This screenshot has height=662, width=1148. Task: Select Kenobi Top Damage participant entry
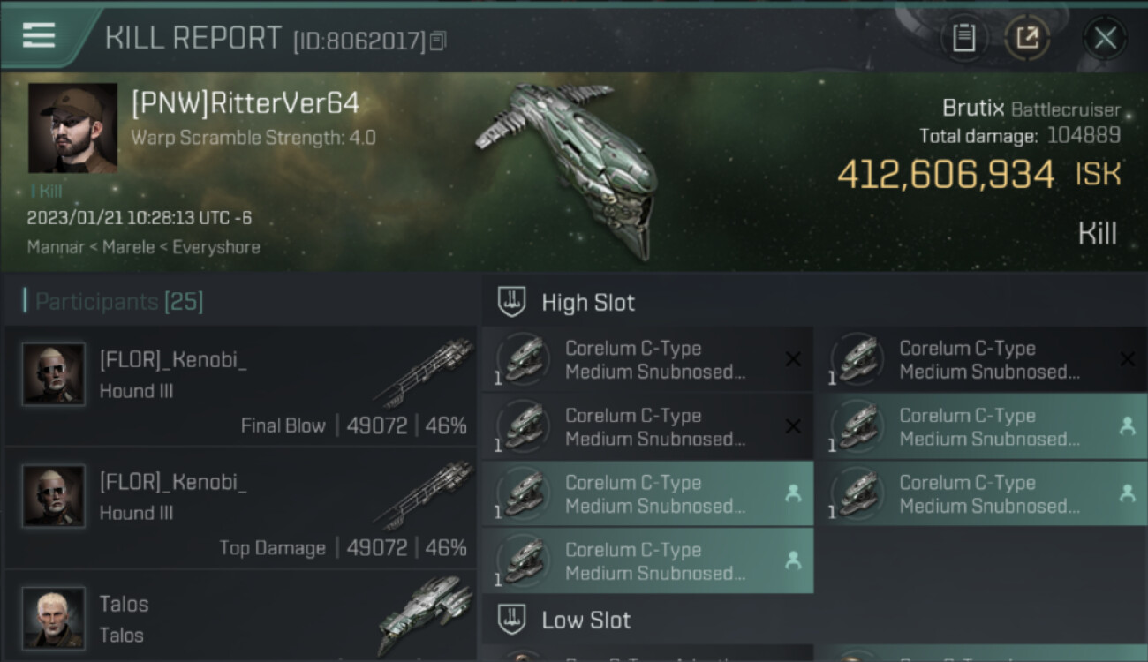240,508
